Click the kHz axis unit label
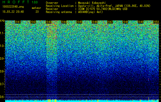This screenshot has width=161, height=102. click(x=2, y=21)
